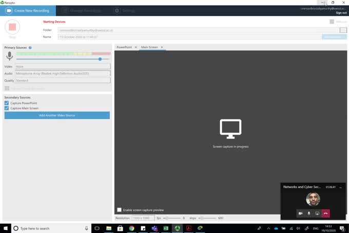Click Add Another Video Source button

tap(57, 115)
